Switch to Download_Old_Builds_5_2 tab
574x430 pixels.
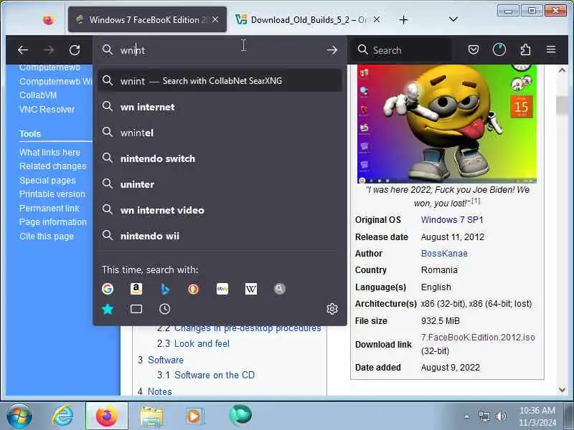(x=309, y=20)
